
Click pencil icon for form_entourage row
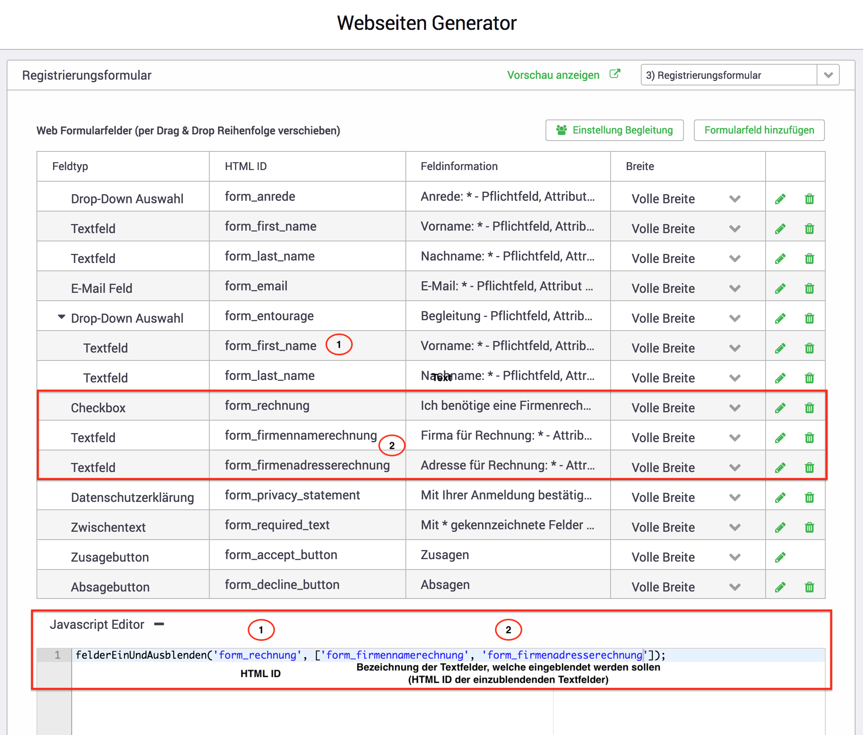click(780, 318)
